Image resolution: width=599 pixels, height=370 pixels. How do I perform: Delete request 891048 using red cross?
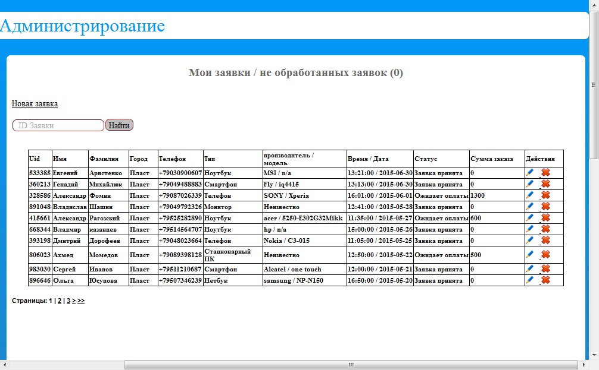tap(545, 206)
